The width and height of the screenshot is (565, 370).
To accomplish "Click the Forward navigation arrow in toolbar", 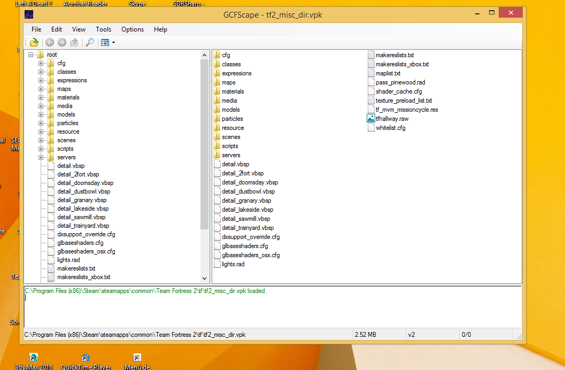I will coord(62,43).
